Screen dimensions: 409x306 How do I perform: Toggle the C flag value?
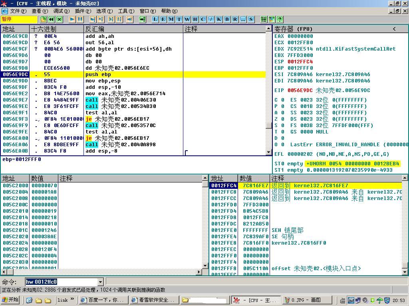point(283,100)
